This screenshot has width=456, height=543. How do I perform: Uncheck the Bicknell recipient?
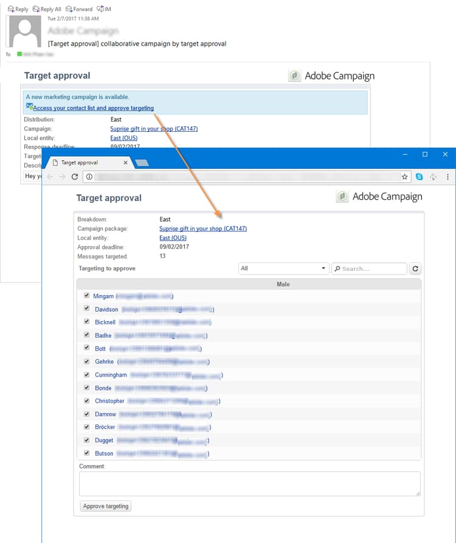click(x=87, y=322)
